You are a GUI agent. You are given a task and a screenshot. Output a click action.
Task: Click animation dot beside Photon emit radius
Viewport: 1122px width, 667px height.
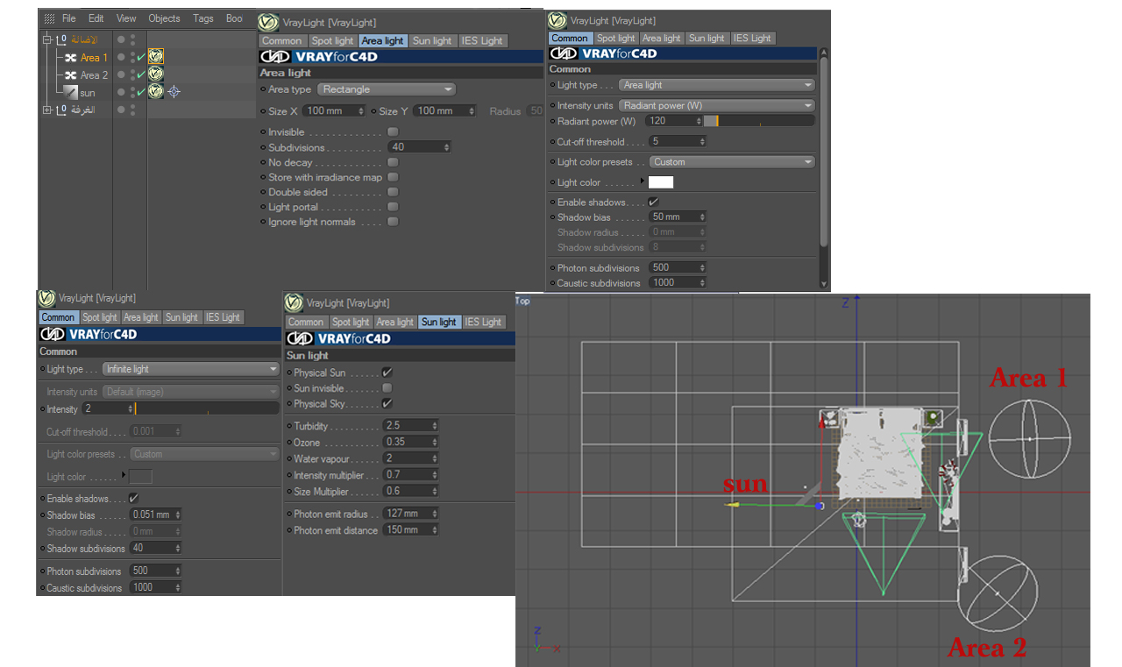289,514
